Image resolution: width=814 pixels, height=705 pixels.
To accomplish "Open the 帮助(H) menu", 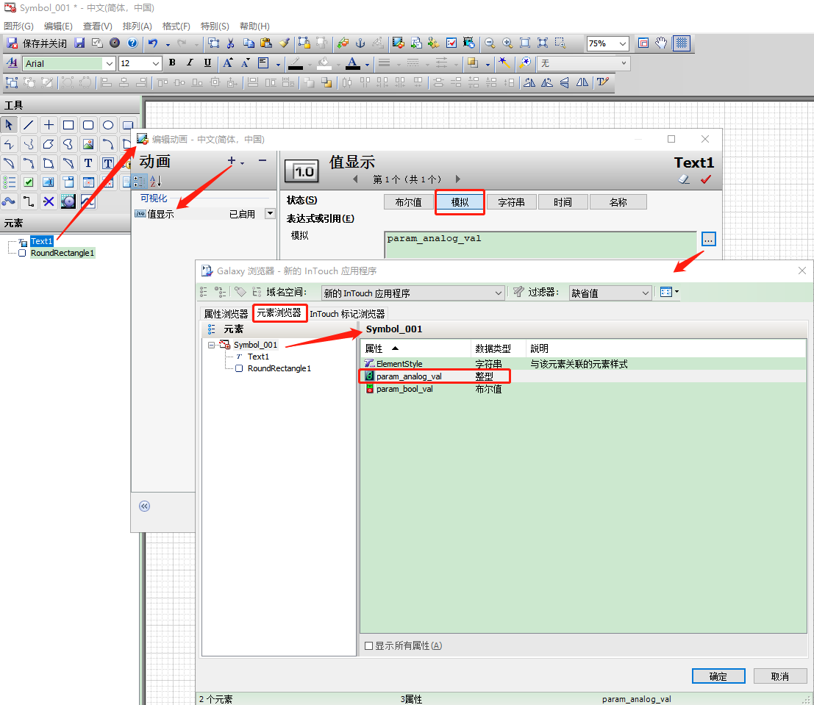I will 254,26.
